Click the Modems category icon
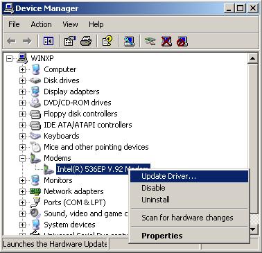262x253 pixels. 35,158
